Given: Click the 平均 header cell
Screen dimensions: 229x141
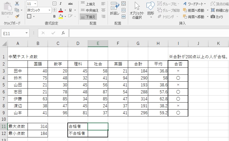Looking at the screenshot, I should [158, 64].
